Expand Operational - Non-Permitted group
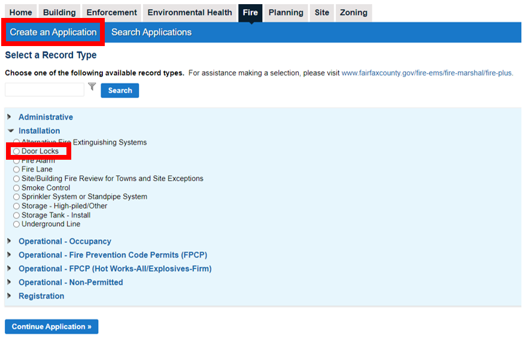The image size is (525, 338). click(x=70, y=282)
